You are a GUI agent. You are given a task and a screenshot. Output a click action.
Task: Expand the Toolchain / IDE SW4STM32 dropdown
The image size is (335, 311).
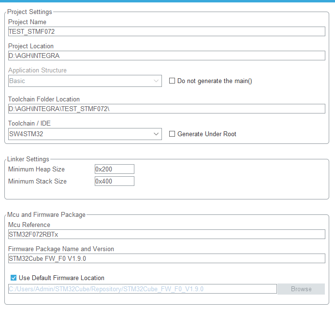coord(85,134)
